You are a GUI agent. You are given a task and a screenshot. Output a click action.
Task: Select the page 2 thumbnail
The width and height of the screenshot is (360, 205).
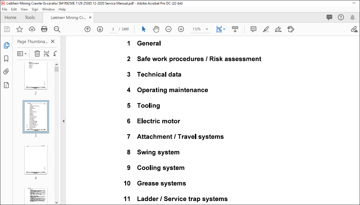(36, 76)
